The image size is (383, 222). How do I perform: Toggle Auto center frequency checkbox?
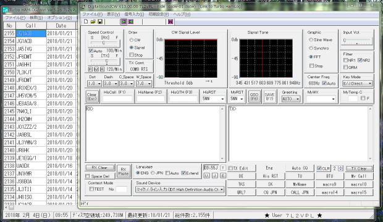(324, 83)
